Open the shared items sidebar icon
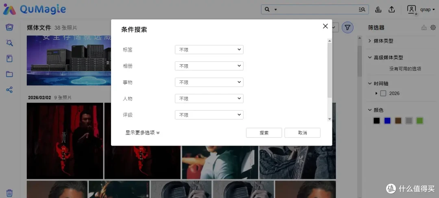The height and width of the screenshot is (198, 439). (9, 90)
